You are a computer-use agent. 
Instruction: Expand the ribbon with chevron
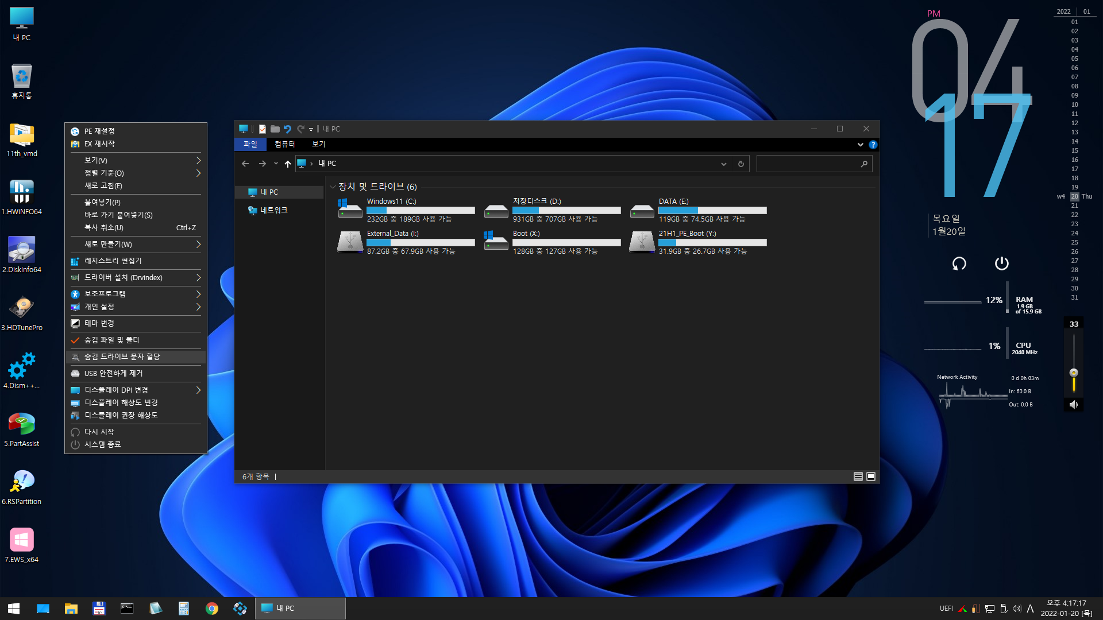[x=860, y=145]
